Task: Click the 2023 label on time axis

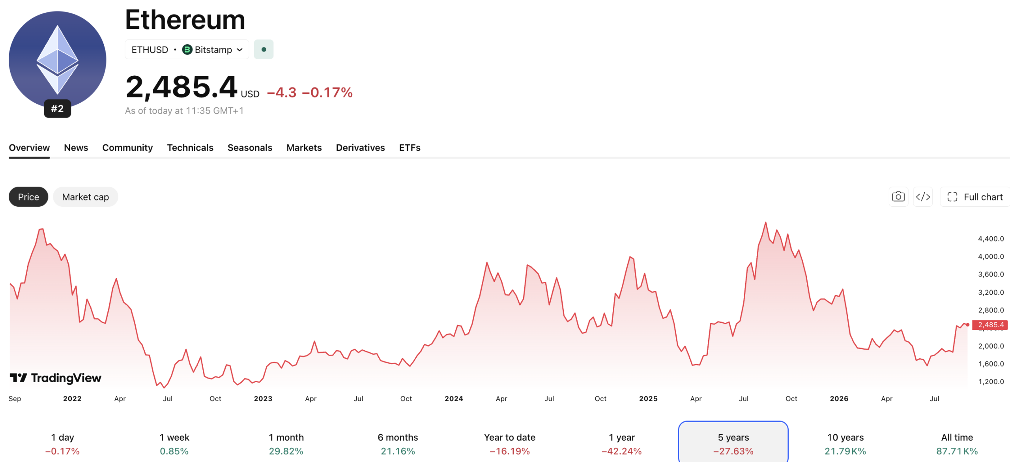Action: pyautogui.click(x=263, y=398)
